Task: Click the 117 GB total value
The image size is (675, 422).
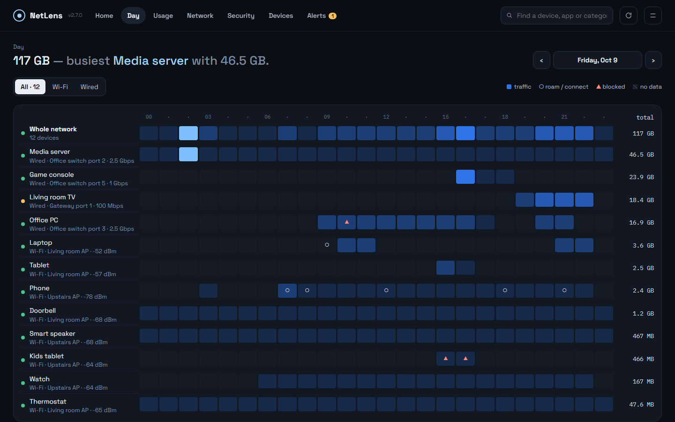Action: point(643,134)
